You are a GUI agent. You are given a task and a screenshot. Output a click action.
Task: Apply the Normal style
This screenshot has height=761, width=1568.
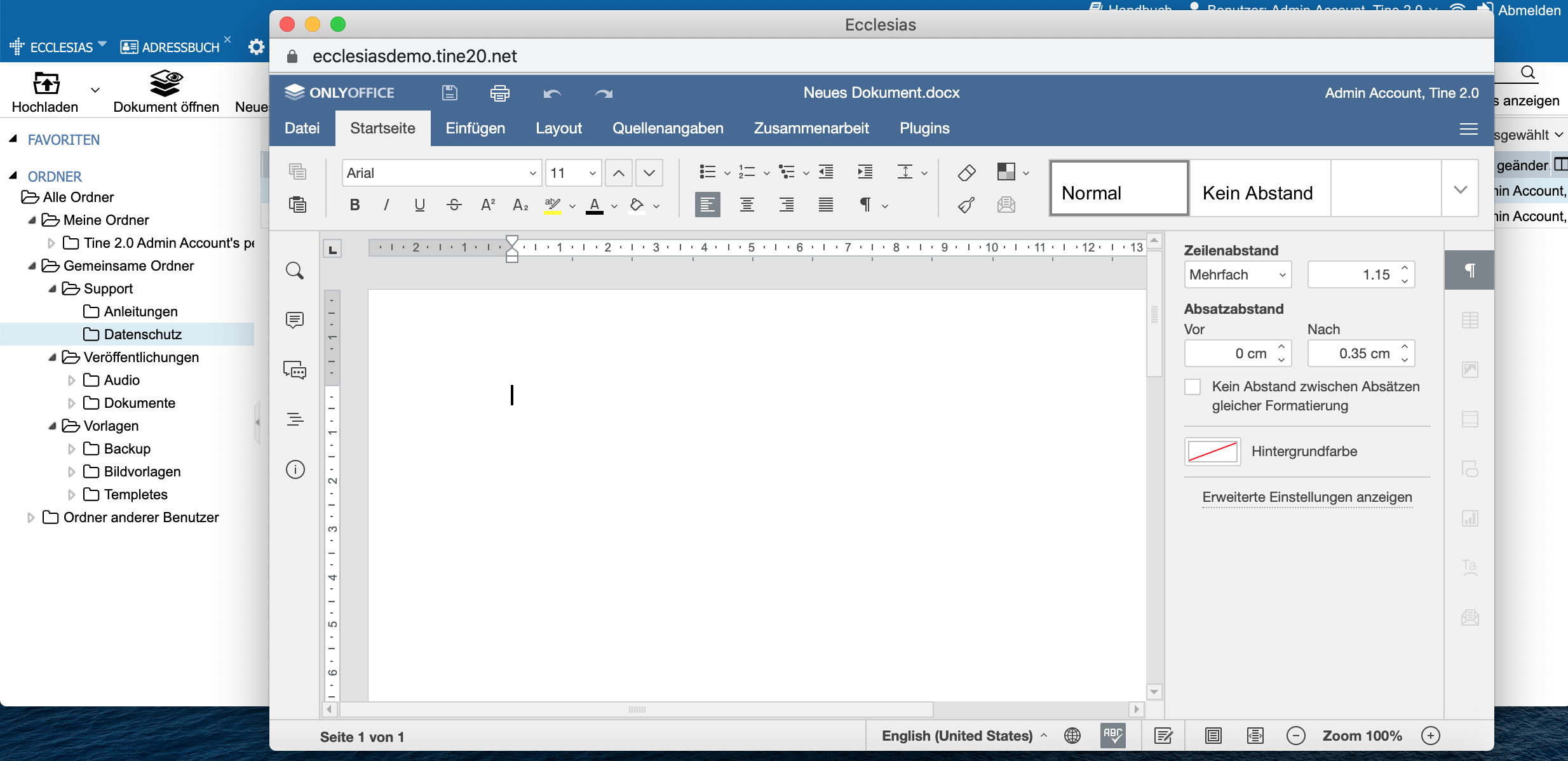[x=1119, y=189]
